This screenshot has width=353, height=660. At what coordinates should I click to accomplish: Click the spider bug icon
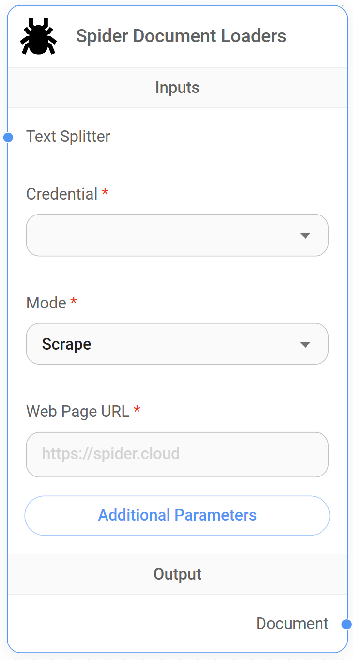pos(38,36)
